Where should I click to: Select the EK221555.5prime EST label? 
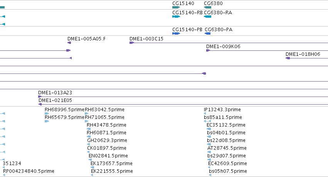click(x=112, y=171)
